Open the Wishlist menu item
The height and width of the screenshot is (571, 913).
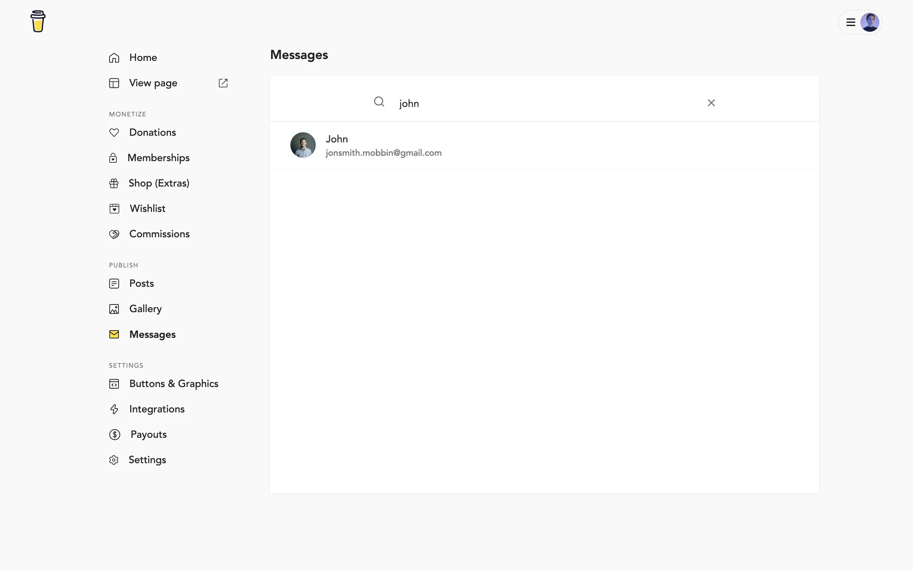[147, 208]
